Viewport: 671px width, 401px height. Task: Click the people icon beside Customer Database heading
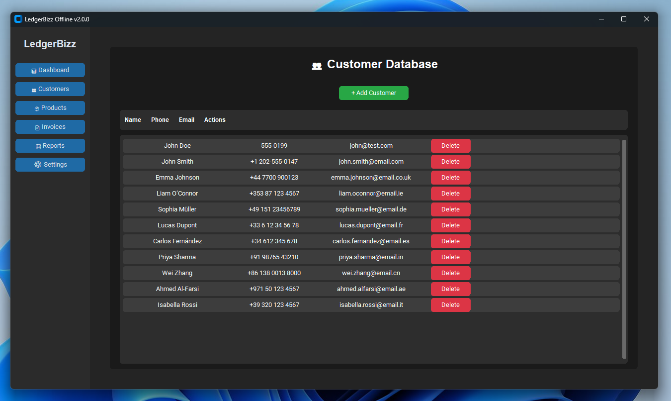tap(317, 65)
